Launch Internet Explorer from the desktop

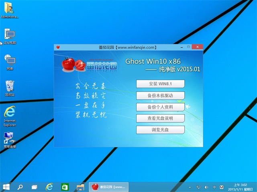coord(10,113)
